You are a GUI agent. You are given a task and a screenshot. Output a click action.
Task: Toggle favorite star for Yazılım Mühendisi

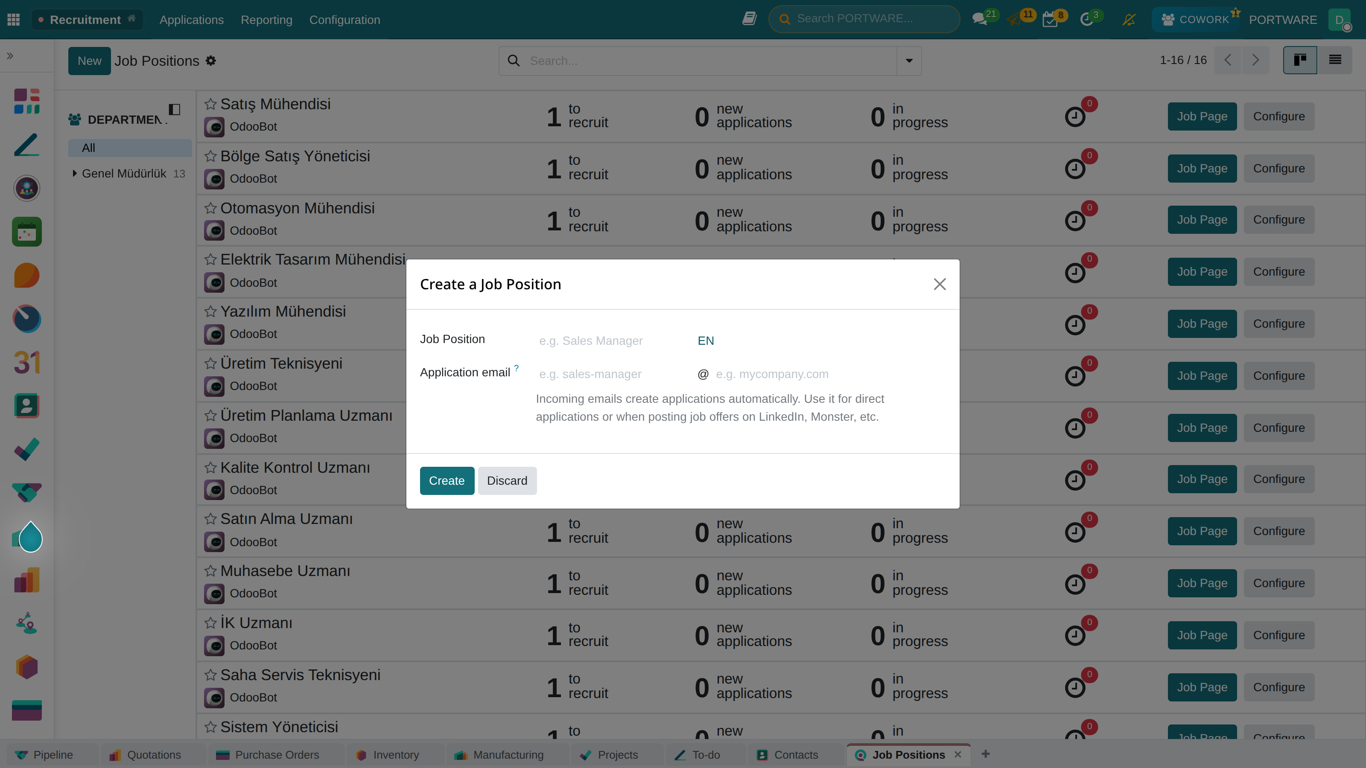[x=210, y=311]
